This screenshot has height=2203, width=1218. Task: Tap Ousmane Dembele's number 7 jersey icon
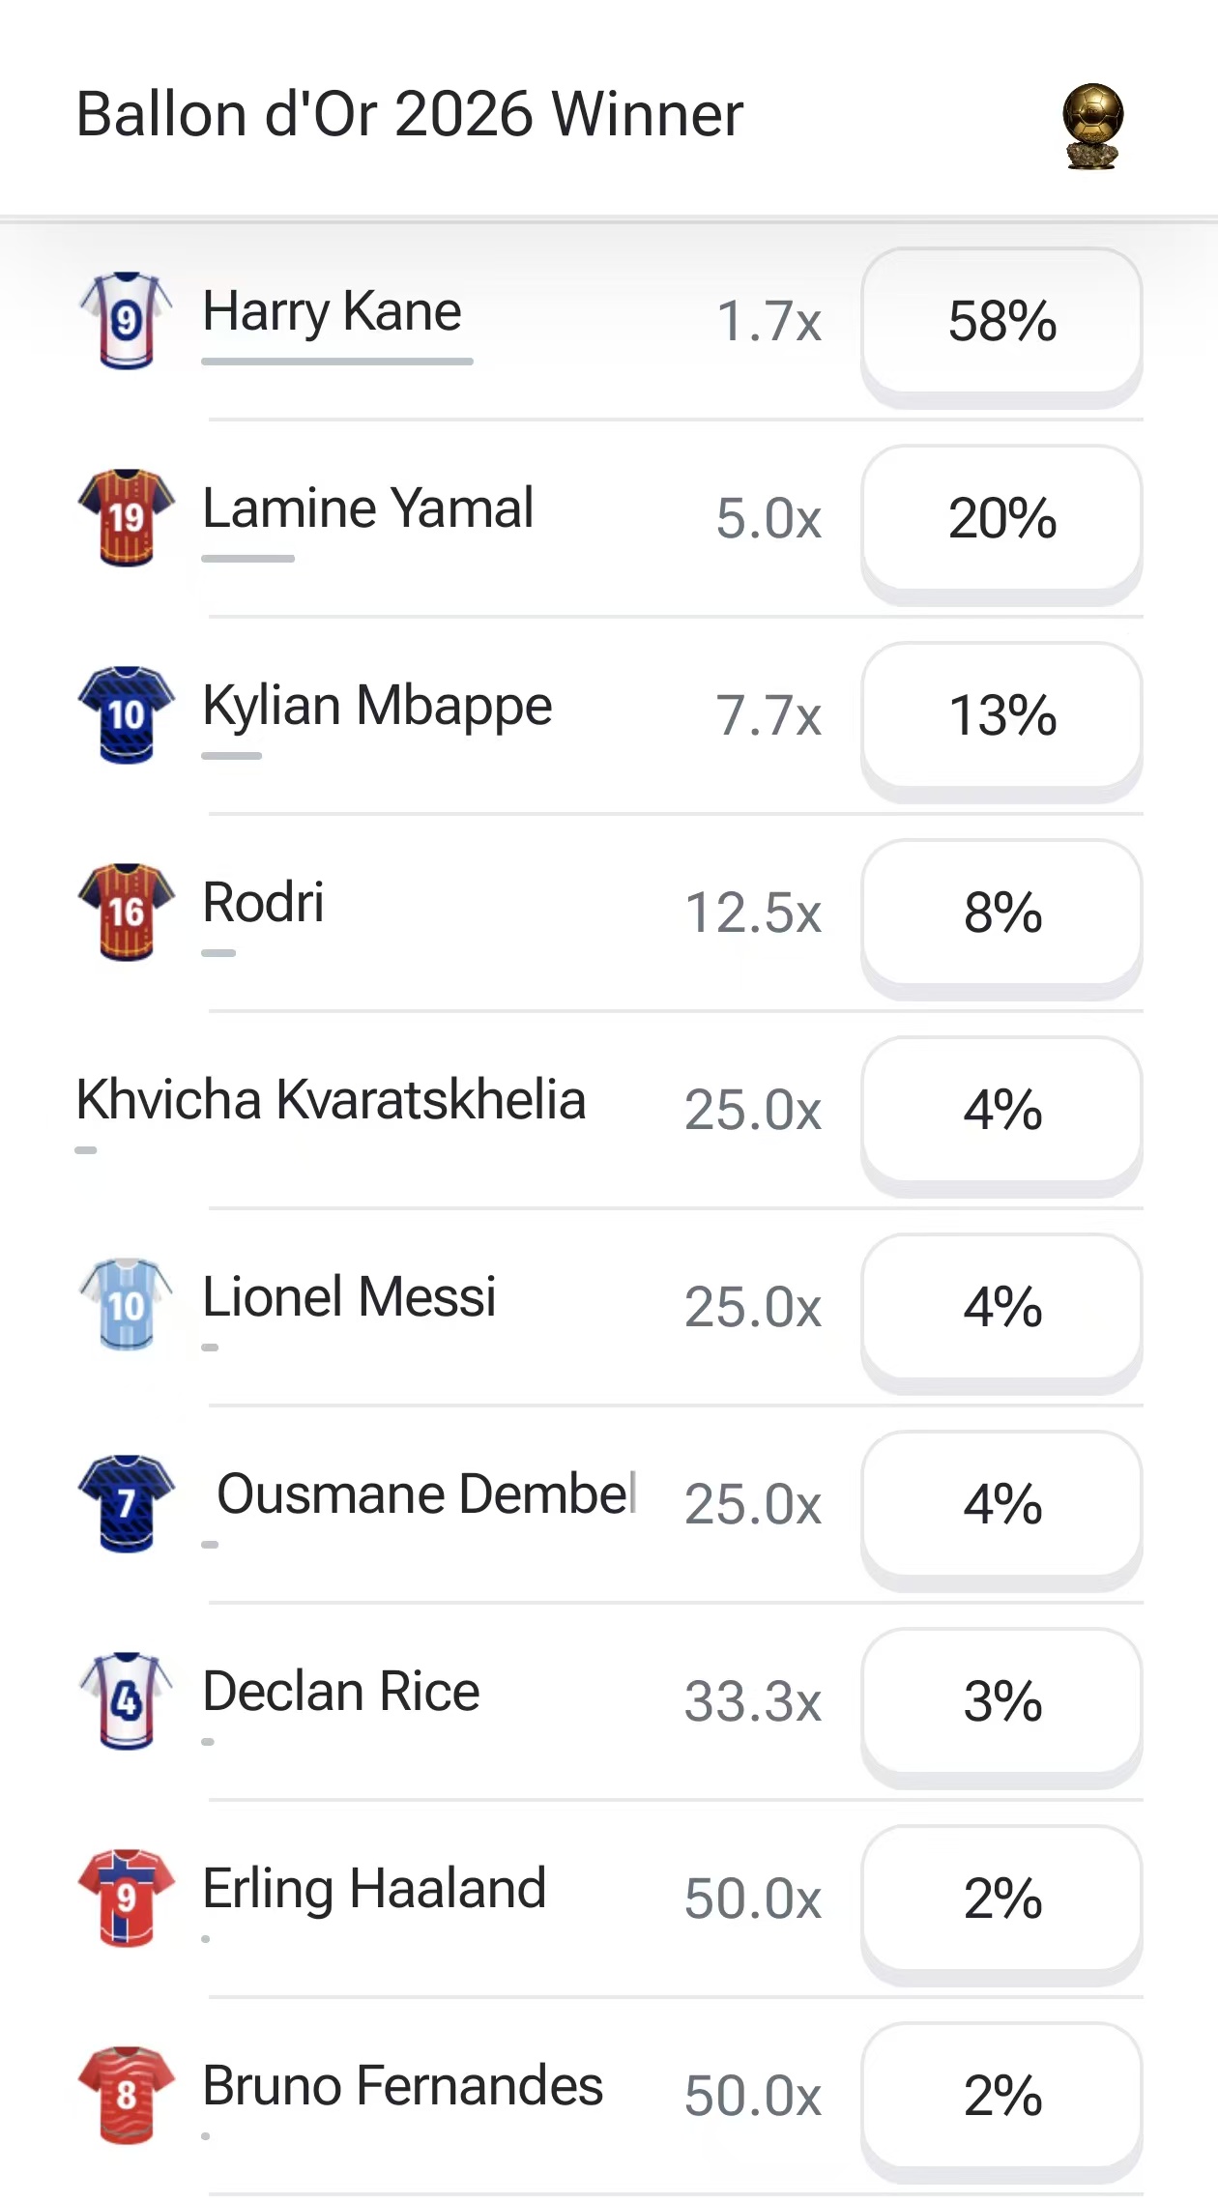(x=126, y=1503)
